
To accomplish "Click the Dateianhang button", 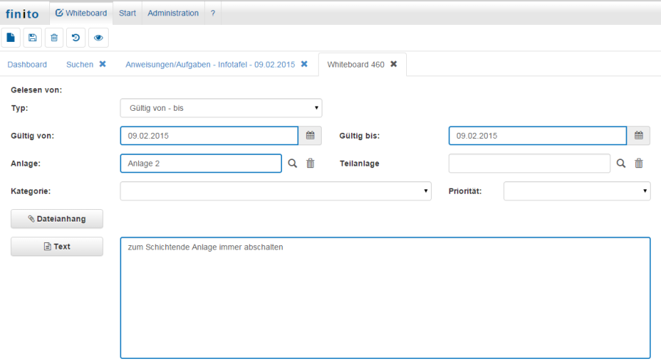I will [57, 219].
